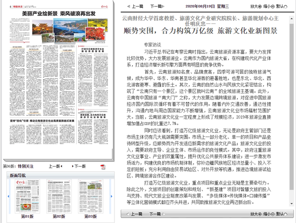Click the article vertical scrollbar thumb
296x223 pixels.
click(292, 106)
